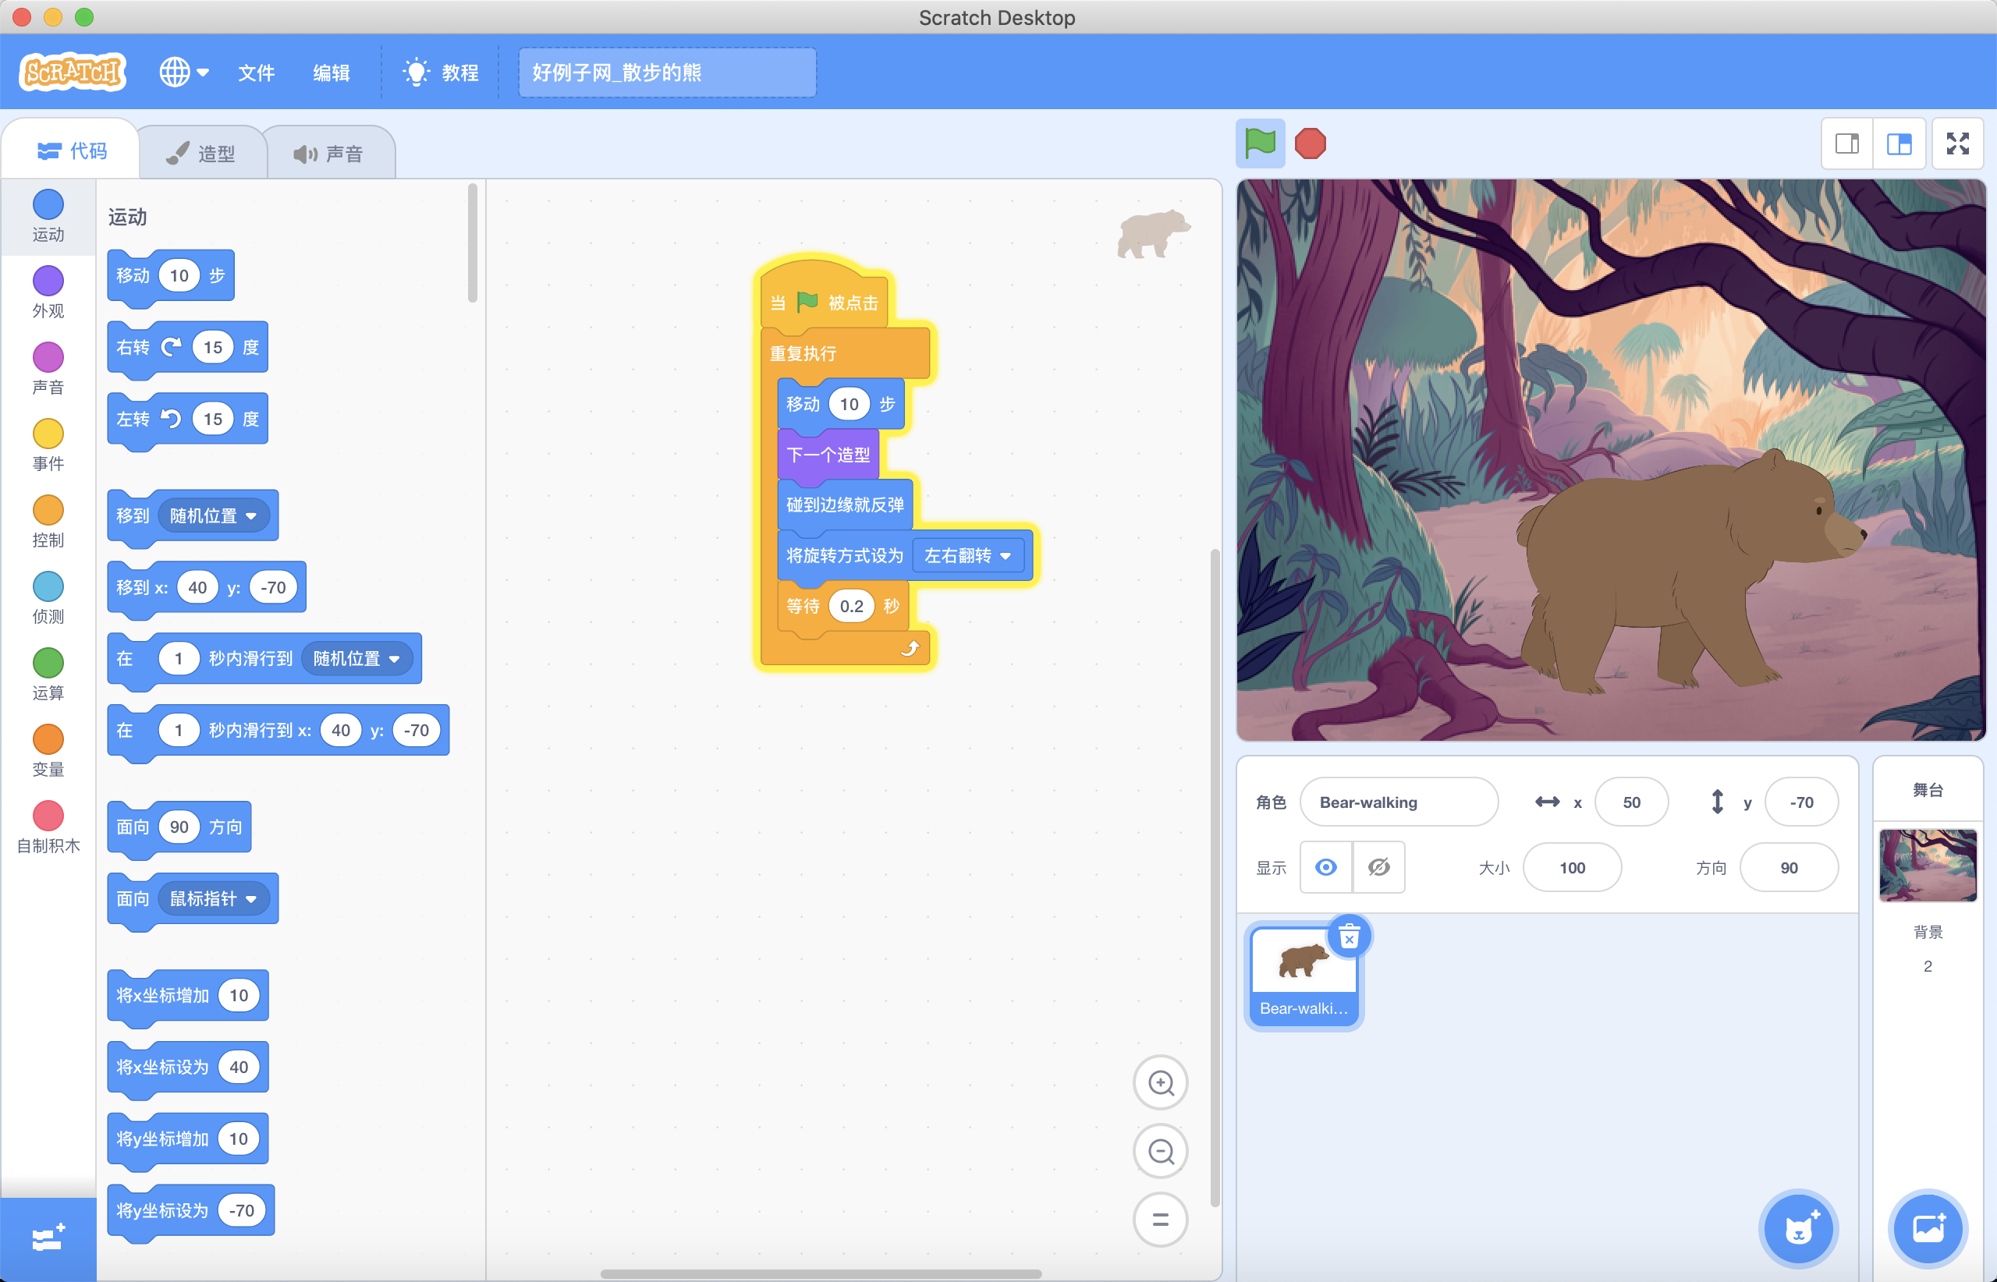This screenshot has width=1997, height=1282.
Task: Edit value in 将x坐标增加 block
Action: click(239, 995)
